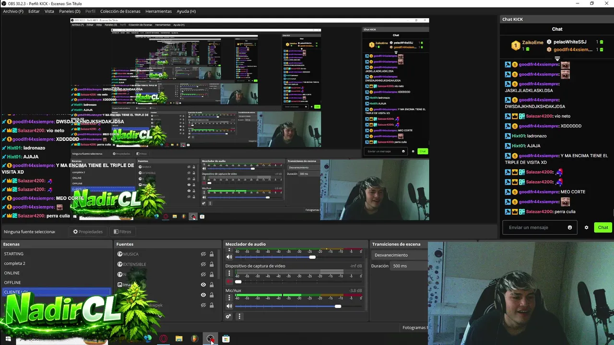Open the Paneles menu

tap(70, 11)
